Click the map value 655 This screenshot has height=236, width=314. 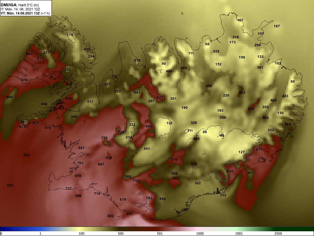pyautogui.click(x=35, y=123)
